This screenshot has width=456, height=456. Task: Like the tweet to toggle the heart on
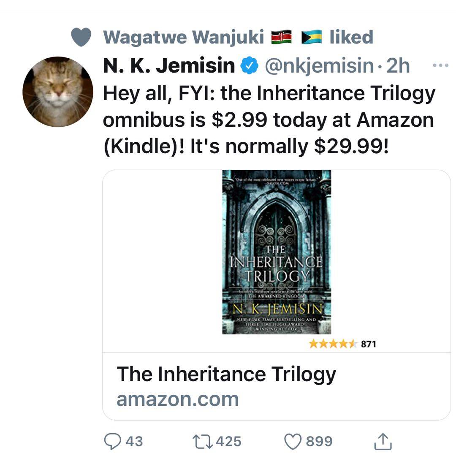(x=292, y=442)
